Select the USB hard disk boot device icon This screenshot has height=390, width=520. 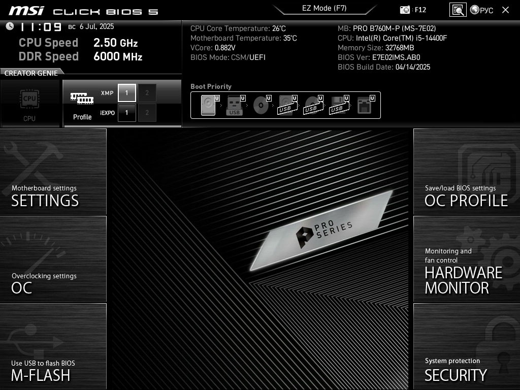(287, 105)
